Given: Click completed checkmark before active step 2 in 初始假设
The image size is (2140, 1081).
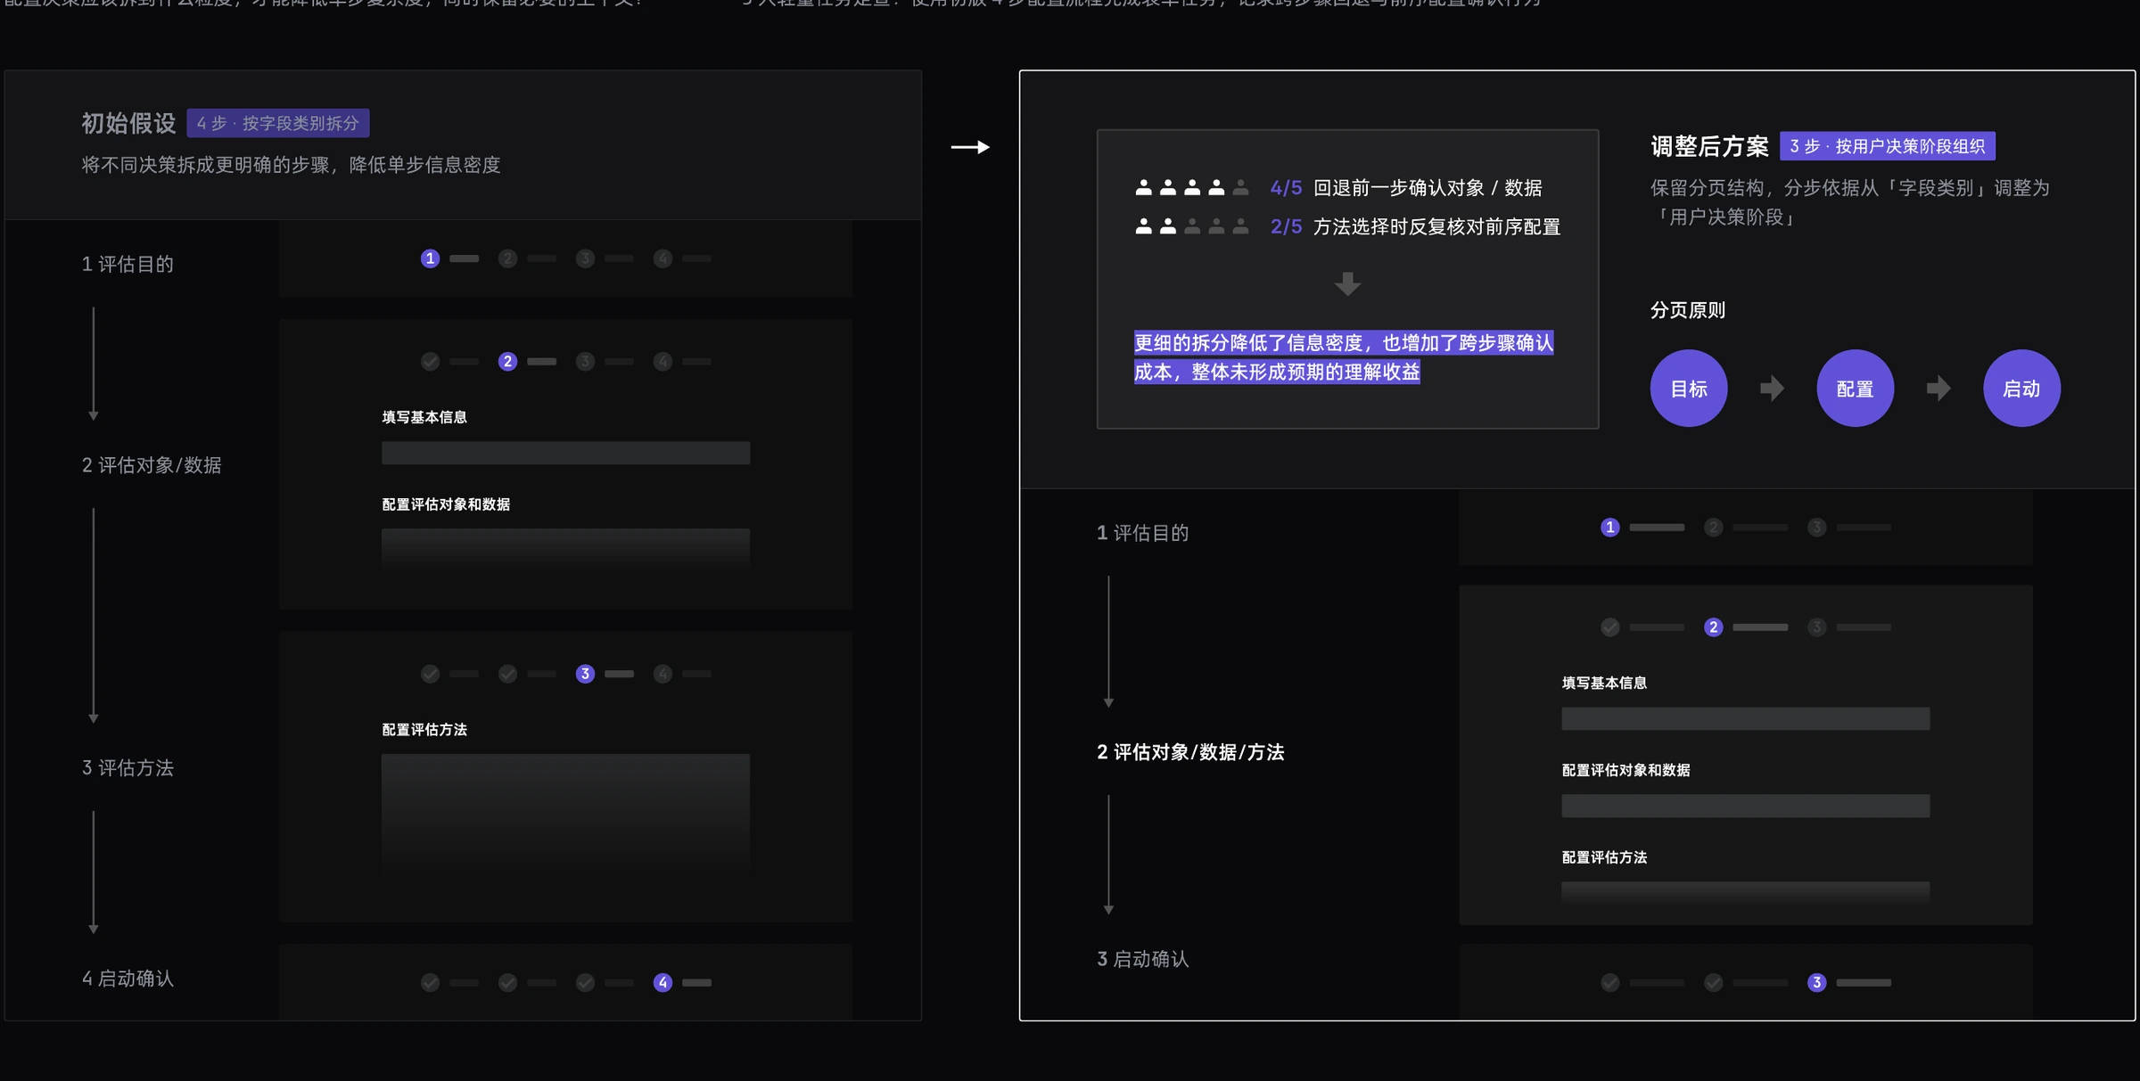Looking at the screenshot, I should pos(430,361).
